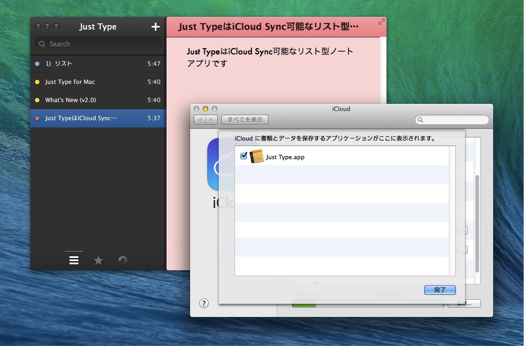Click the すべてを表示 button
This screenshot has height=346, width=524.
[245, 120]
